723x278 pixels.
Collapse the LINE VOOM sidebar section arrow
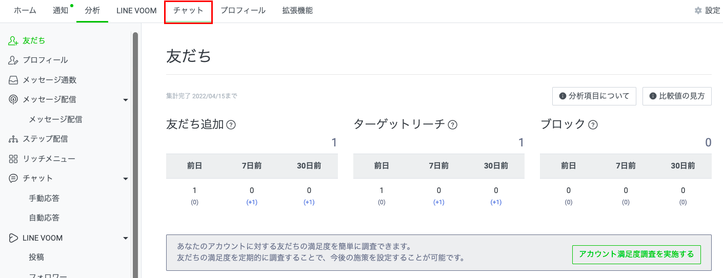126,238
